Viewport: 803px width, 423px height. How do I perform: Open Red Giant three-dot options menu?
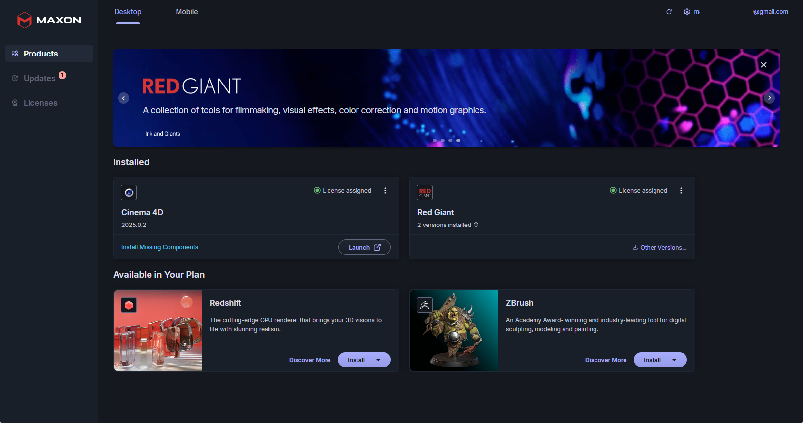681,191
